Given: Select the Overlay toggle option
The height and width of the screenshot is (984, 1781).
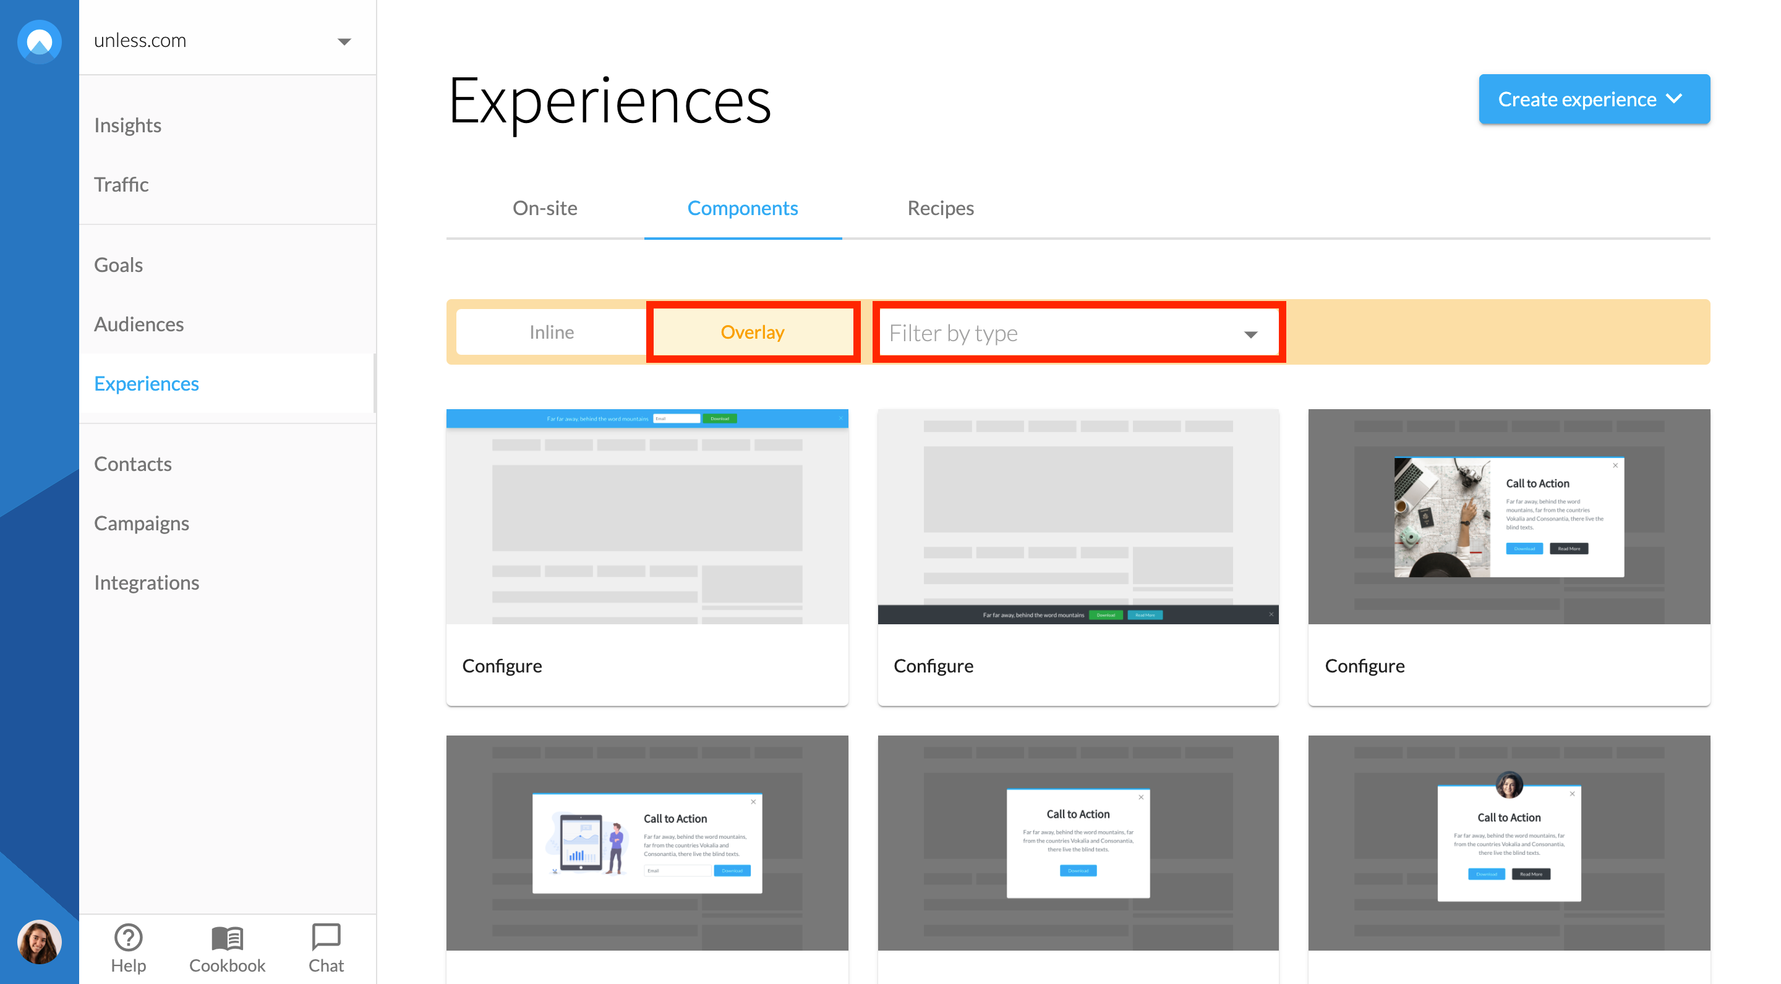Looking at the screenshot, I should [x=752, y=333].
